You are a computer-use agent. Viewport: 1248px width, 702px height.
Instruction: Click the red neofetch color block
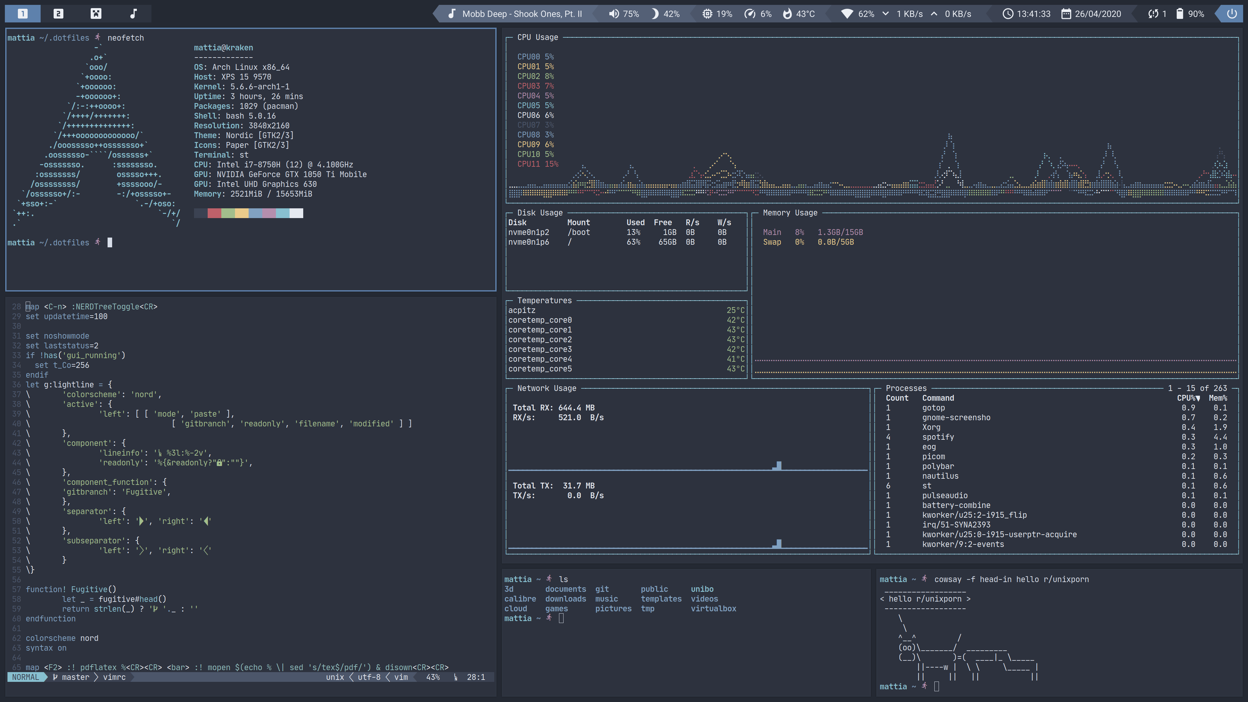[214, 213]
